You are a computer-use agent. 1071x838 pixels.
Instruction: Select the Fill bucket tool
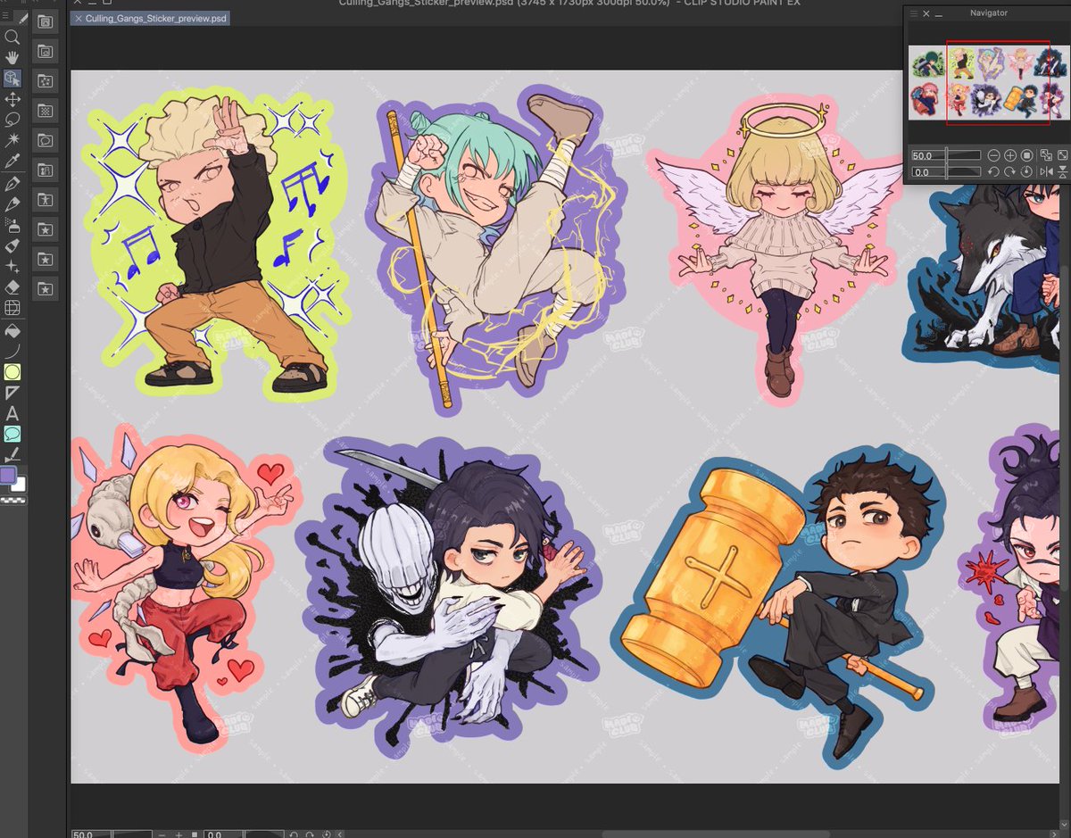12,331
